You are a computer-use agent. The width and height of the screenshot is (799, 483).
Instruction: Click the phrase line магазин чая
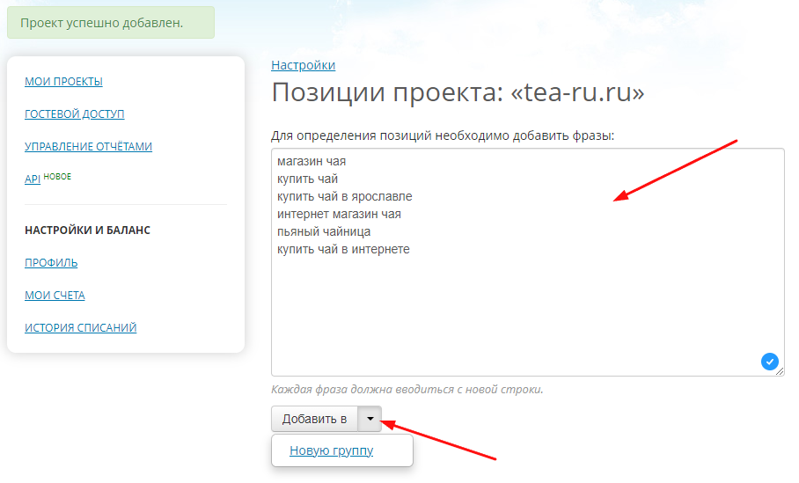312,162
